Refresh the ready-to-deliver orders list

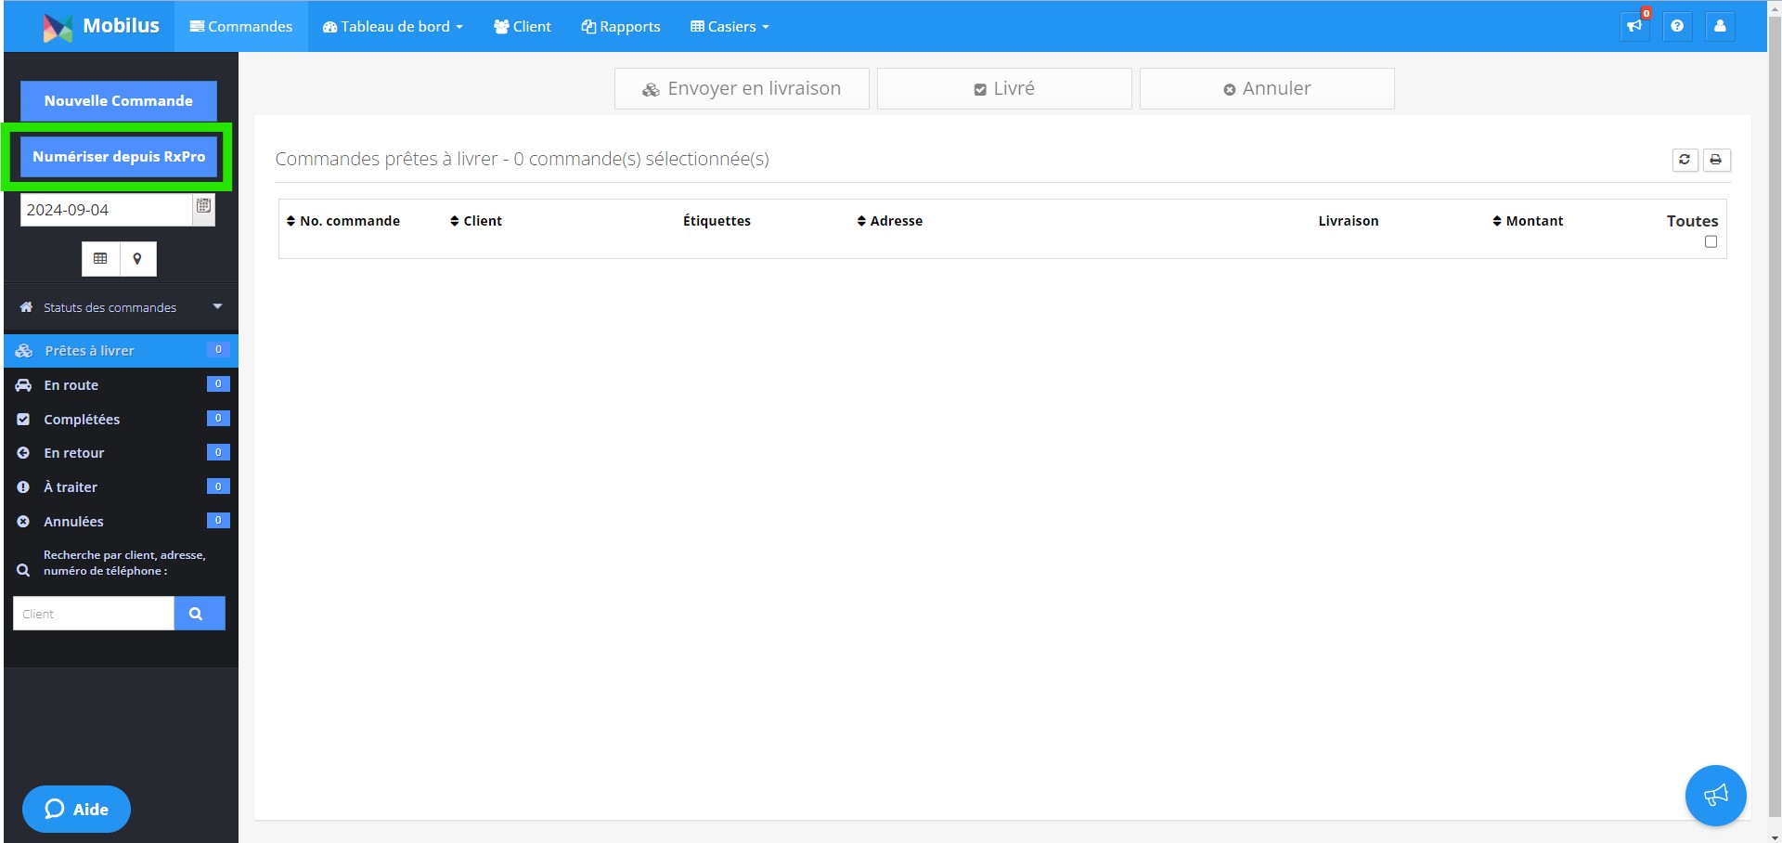1685,160
